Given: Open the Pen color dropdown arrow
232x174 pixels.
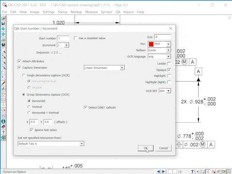Looking at the screenshot, I should pyautogui.click(x=168, y=44).
